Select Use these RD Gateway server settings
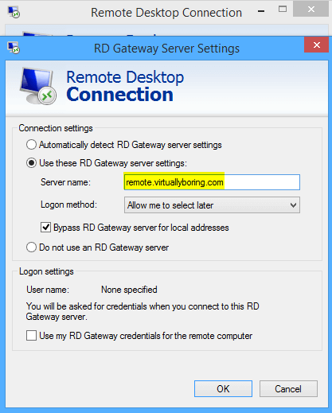332x413 pixels. [x=31, y=163]
